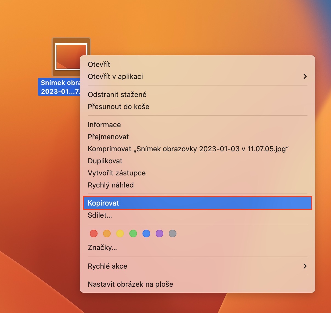The height and width of the screenshot is (313, 331).
Task: Apply the yellow tag color
Action: [x=120, y=234]
